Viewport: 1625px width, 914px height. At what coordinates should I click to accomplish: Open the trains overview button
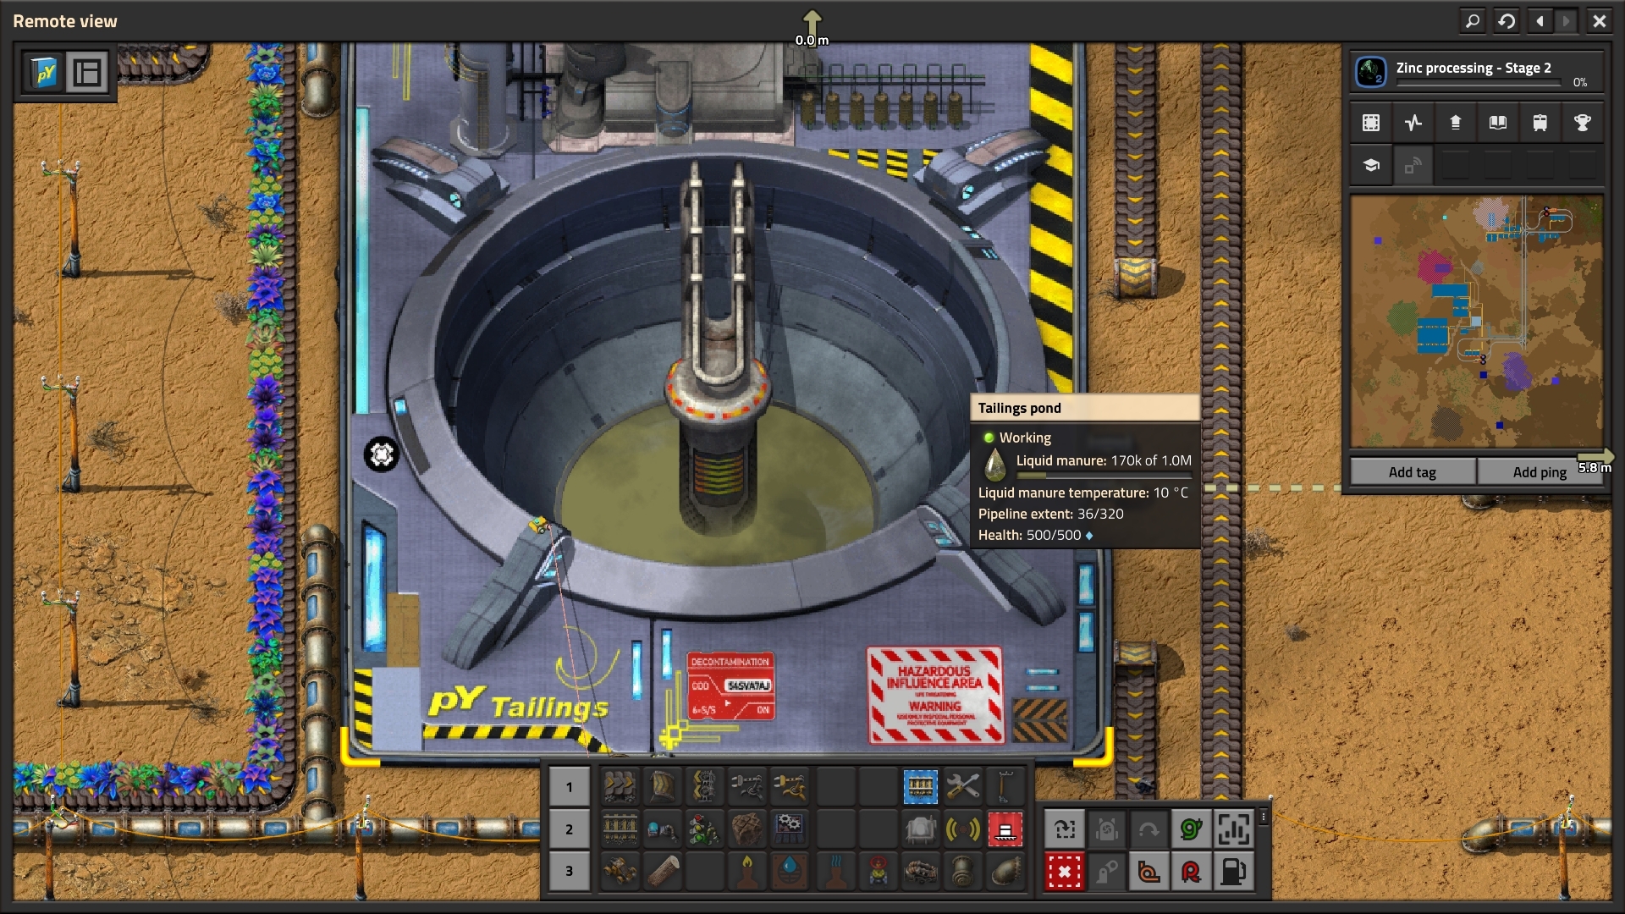(1540, 123)
